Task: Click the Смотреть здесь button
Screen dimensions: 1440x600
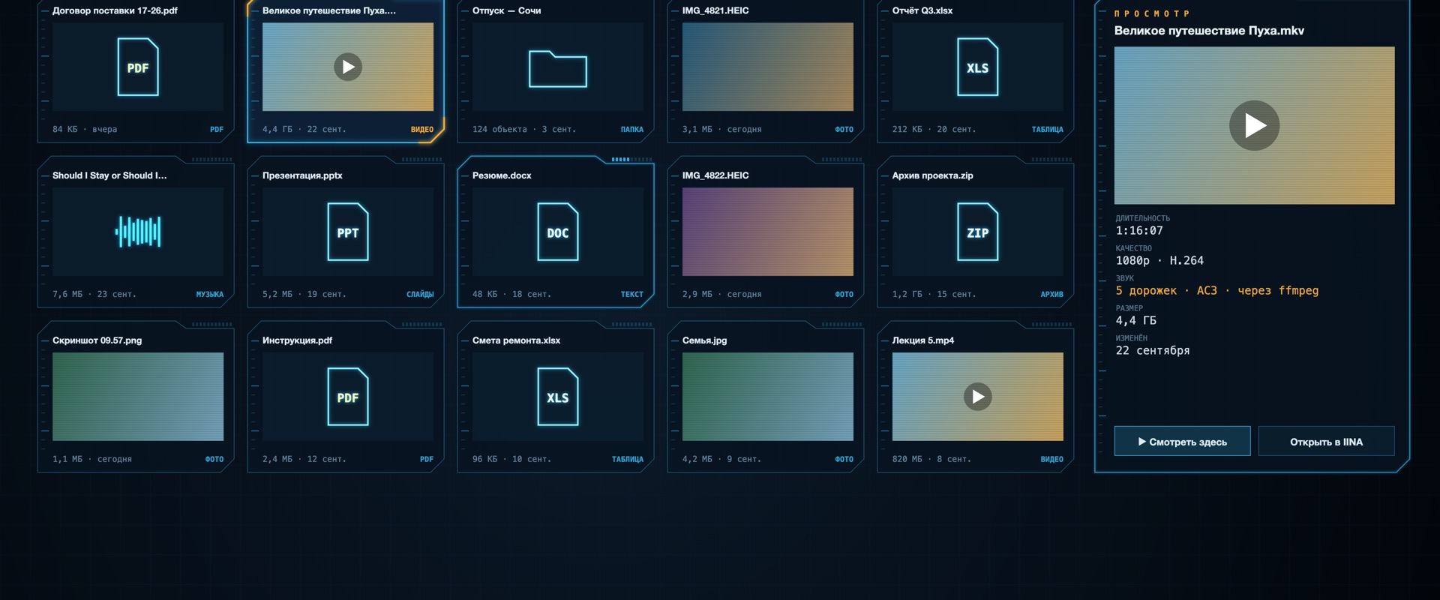Action: point(1182,442)
